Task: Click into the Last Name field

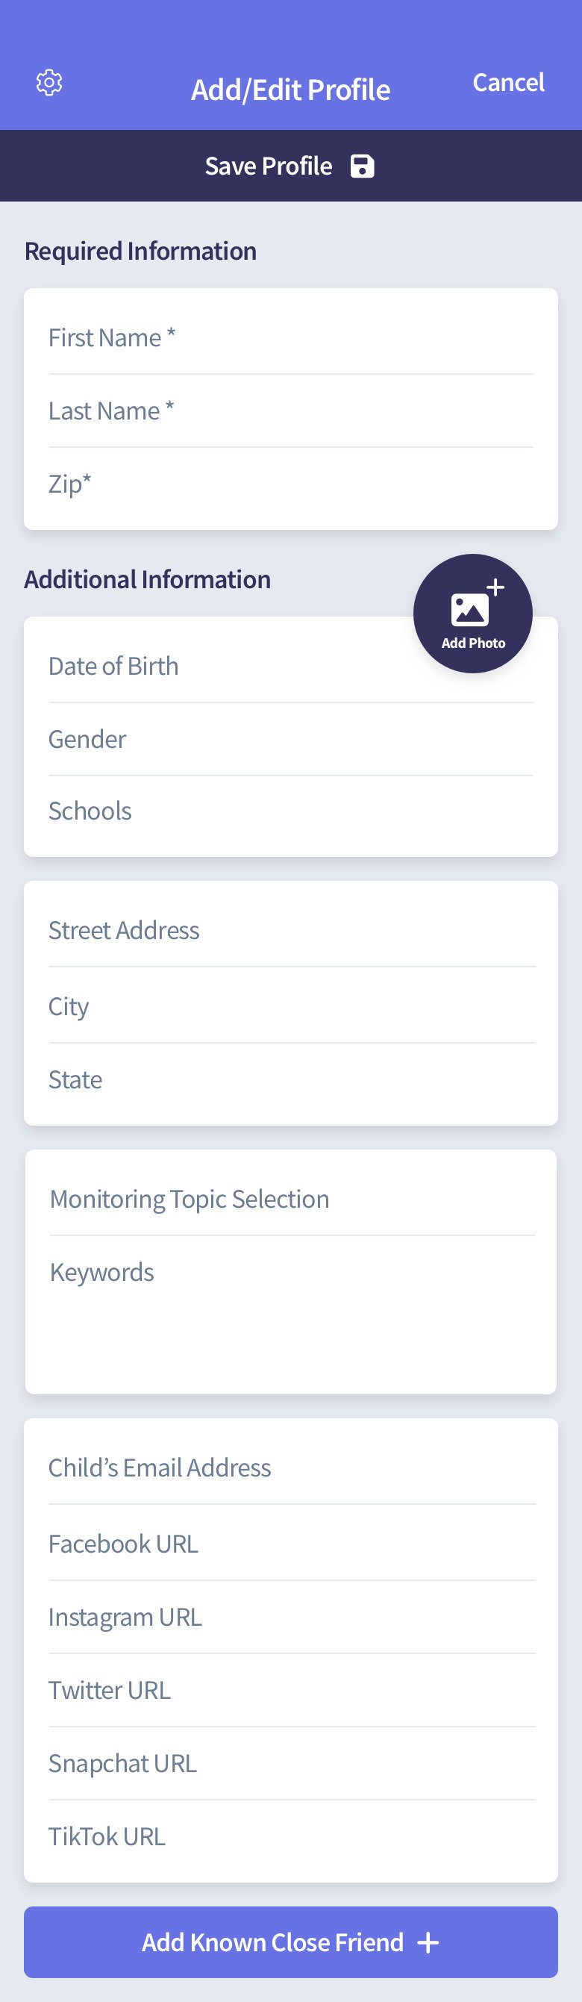Action: point(290,411)
